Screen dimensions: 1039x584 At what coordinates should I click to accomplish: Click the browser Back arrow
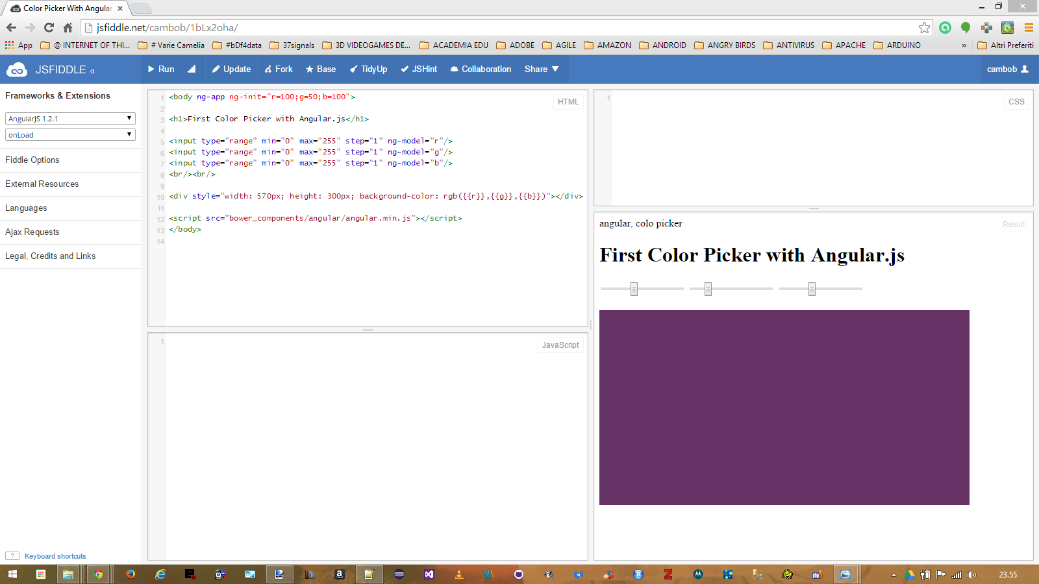click(x=11, y=27)
